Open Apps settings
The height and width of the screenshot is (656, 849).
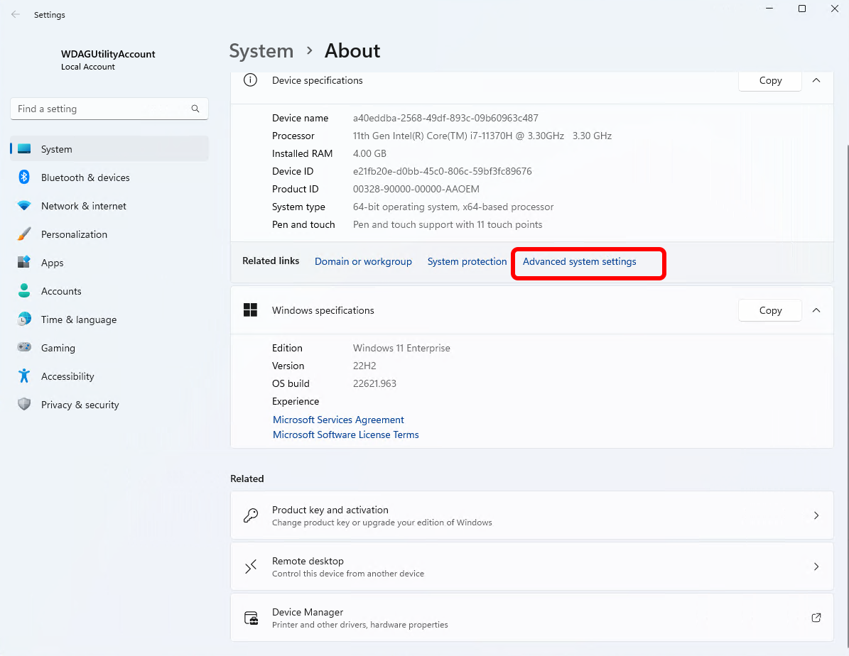point(52,262)
